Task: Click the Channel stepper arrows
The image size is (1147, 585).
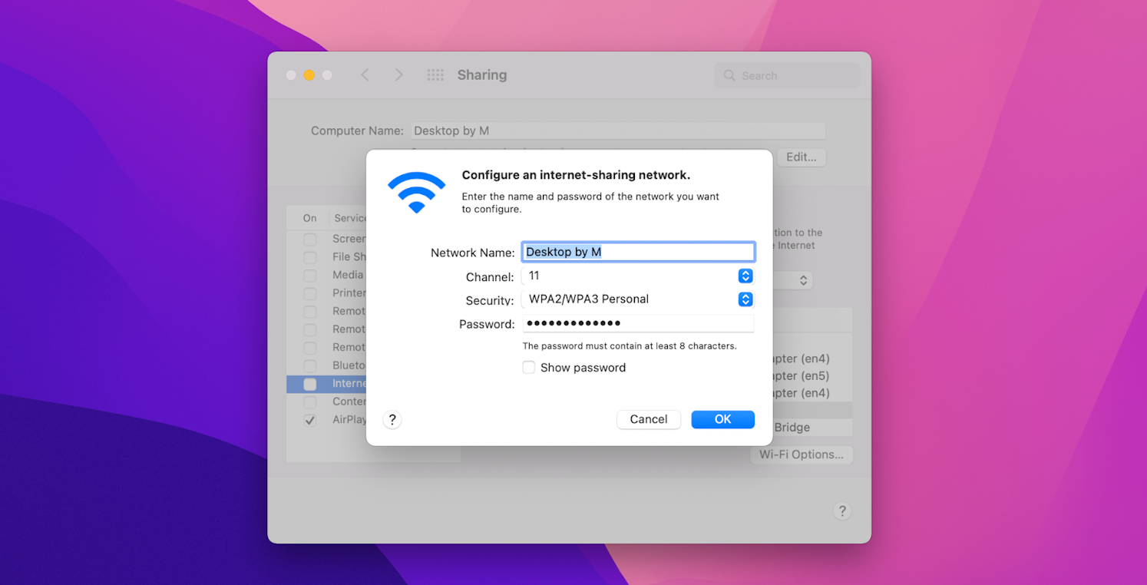Action: 745,276
